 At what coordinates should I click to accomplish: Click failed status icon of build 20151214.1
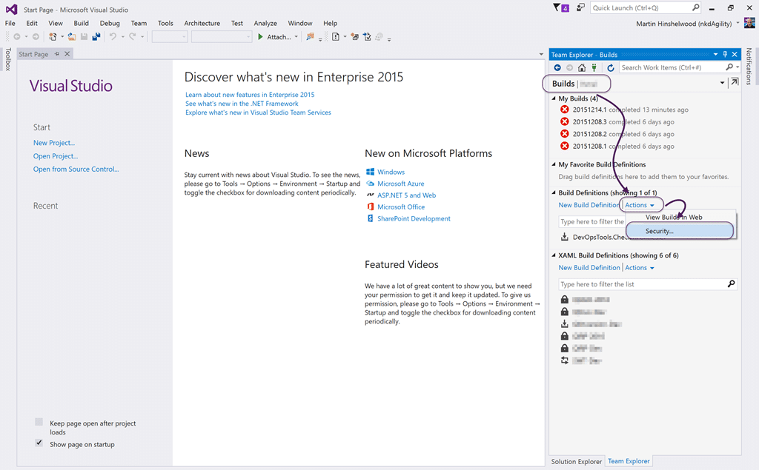[564, 110]
